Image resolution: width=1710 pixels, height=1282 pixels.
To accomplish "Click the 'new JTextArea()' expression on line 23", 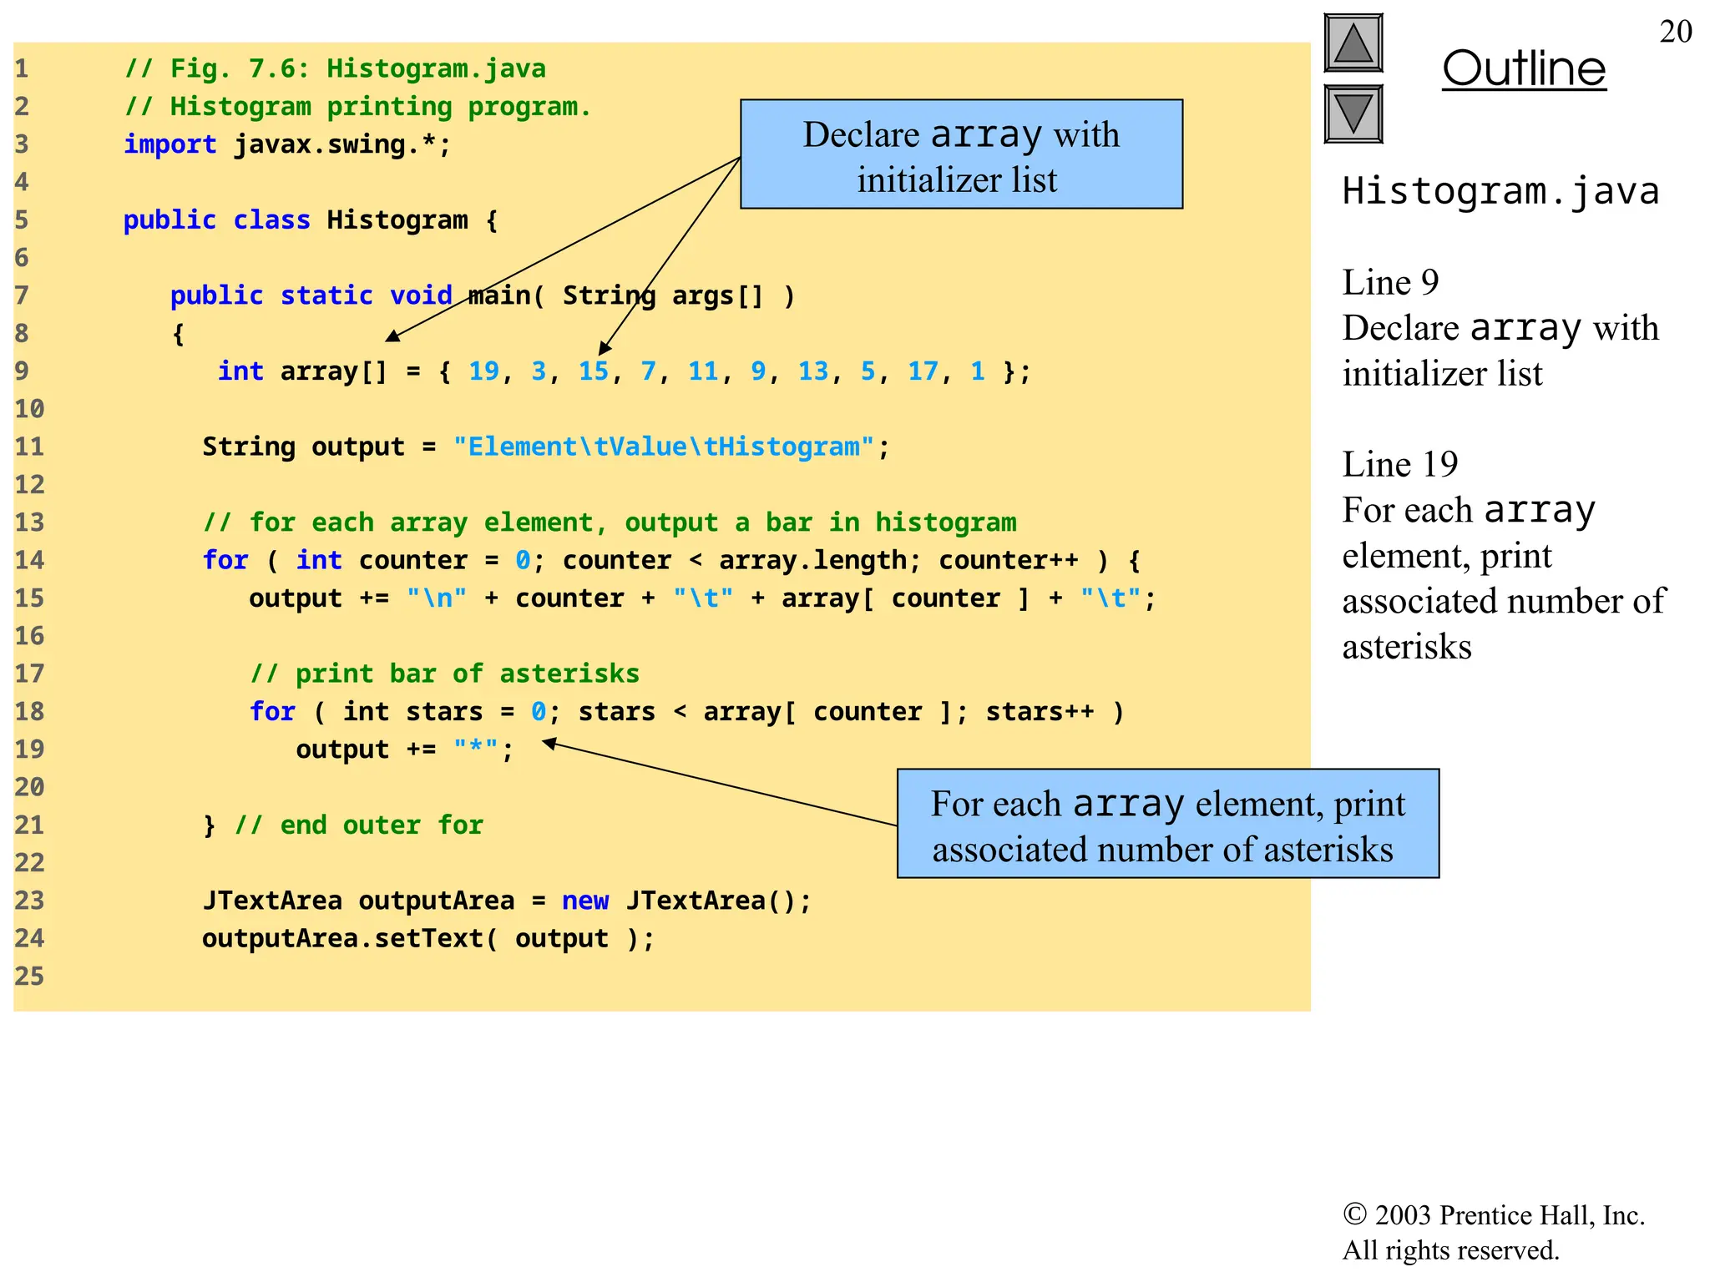I will point(686,901).
